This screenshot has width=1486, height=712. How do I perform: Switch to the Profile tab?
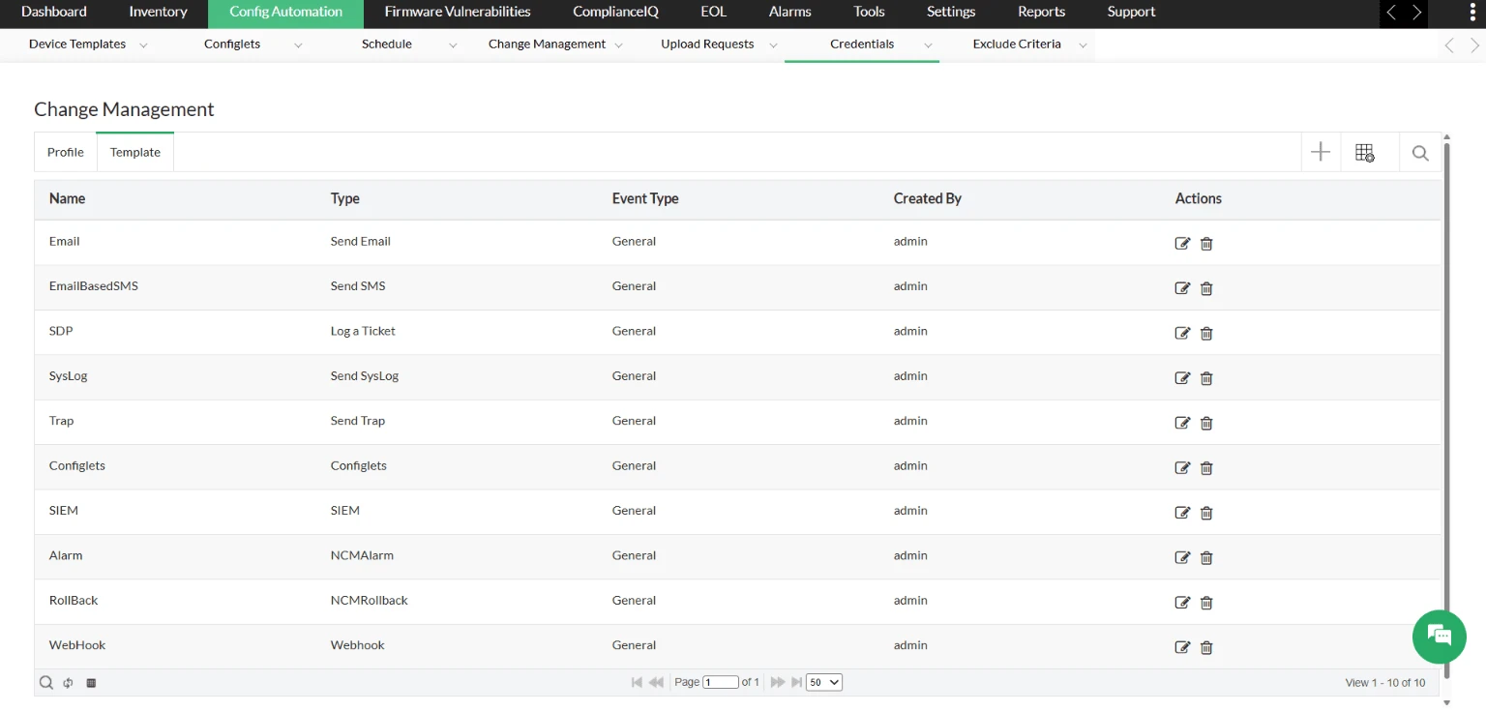(x=66, y=152)
